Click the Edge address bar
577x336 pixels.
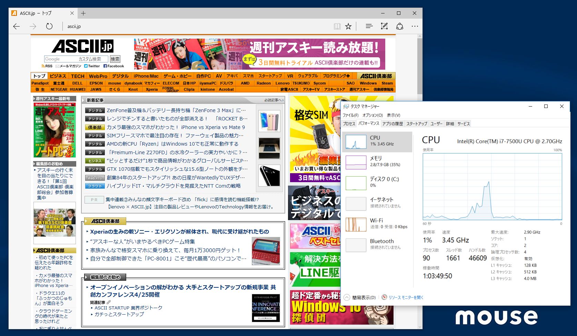pos(197,26)
